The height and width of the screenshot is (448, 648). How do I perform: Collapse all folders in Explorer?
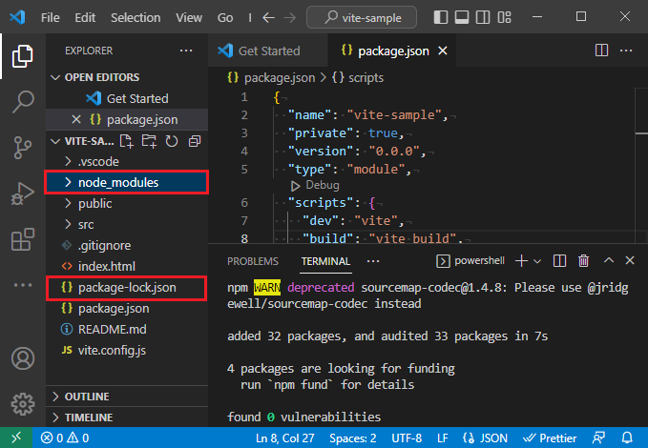[195, 141]
